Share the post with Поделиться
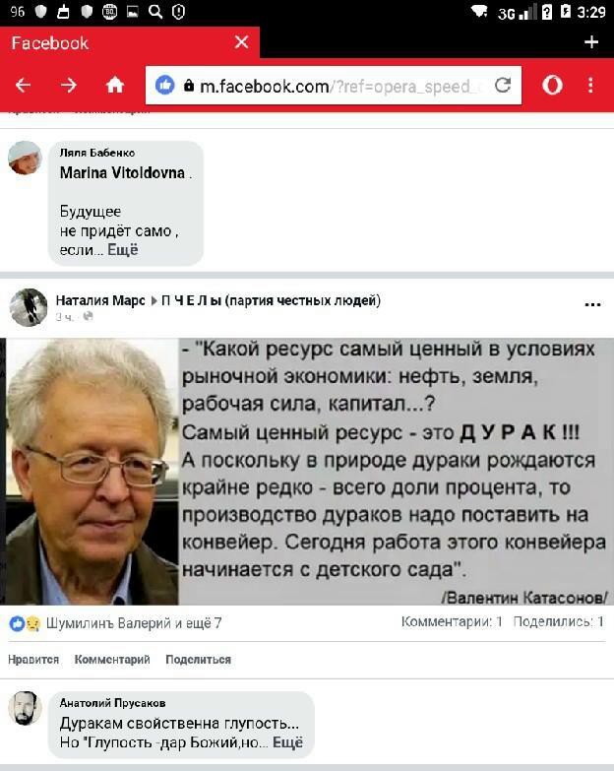 click(198, 660)
